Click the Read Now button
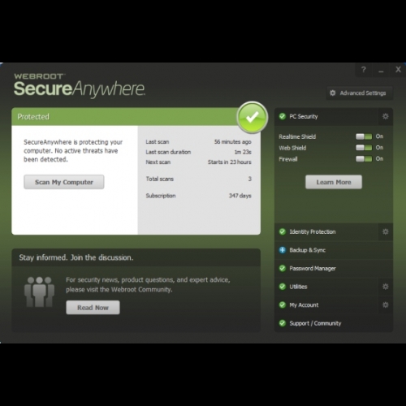 [x=93, y=308]
